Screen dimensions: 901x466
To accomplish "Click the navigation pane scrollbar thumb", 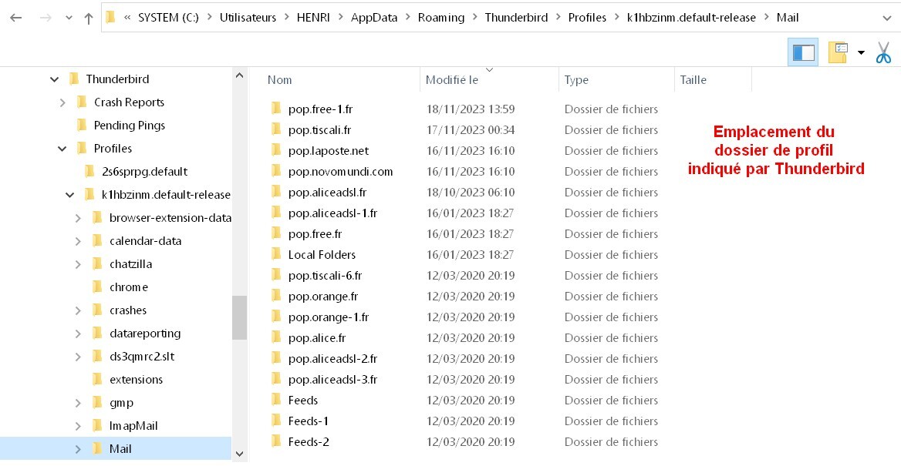I will [x=240, y=318].
